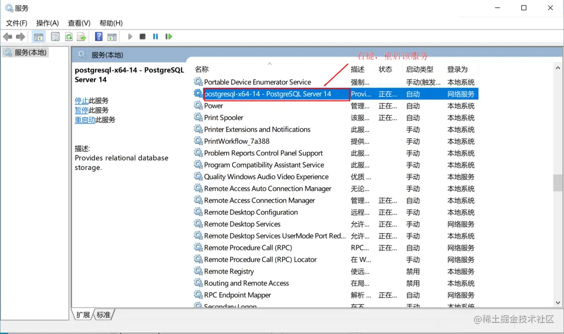
Task: Toggle the show/hide console tree icon
Action: coord(39,37)
